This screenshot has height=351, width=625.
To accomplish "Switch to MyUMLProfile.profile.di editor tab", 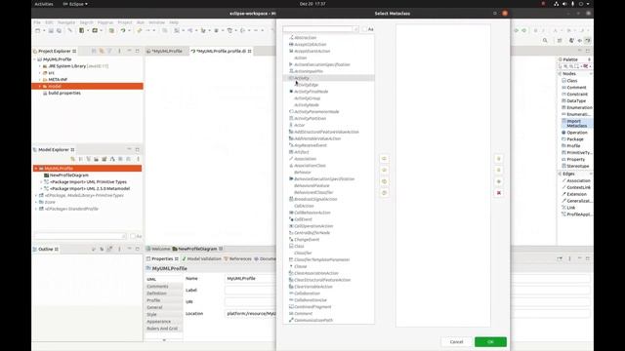I will pos(222,51).
